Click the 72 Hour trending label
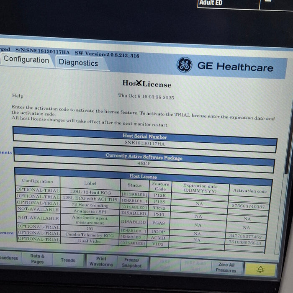 pyautogui.click(x=90, y=205)
